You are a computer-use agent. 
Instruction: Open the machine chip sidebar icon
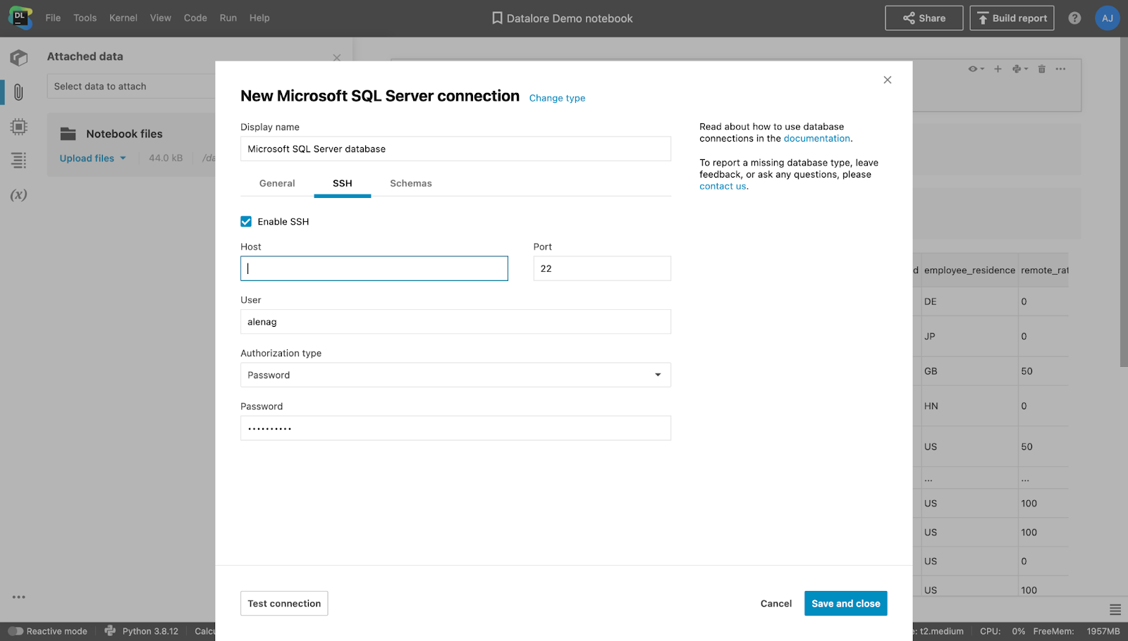point(19,127)
